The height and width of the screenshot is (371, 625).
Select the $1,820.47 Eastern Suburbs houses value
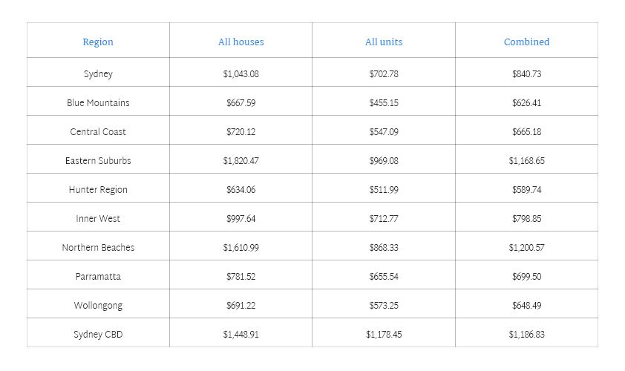click(240, 161)
